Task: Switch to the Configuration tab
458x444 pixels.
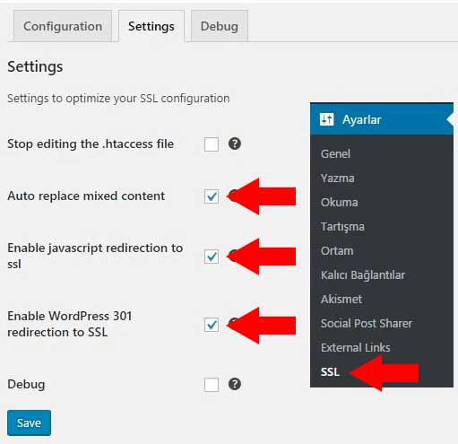Action: (63, 26)
